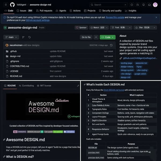Expand the green Code dropdown button
The image size is (161, 161).
108,37
